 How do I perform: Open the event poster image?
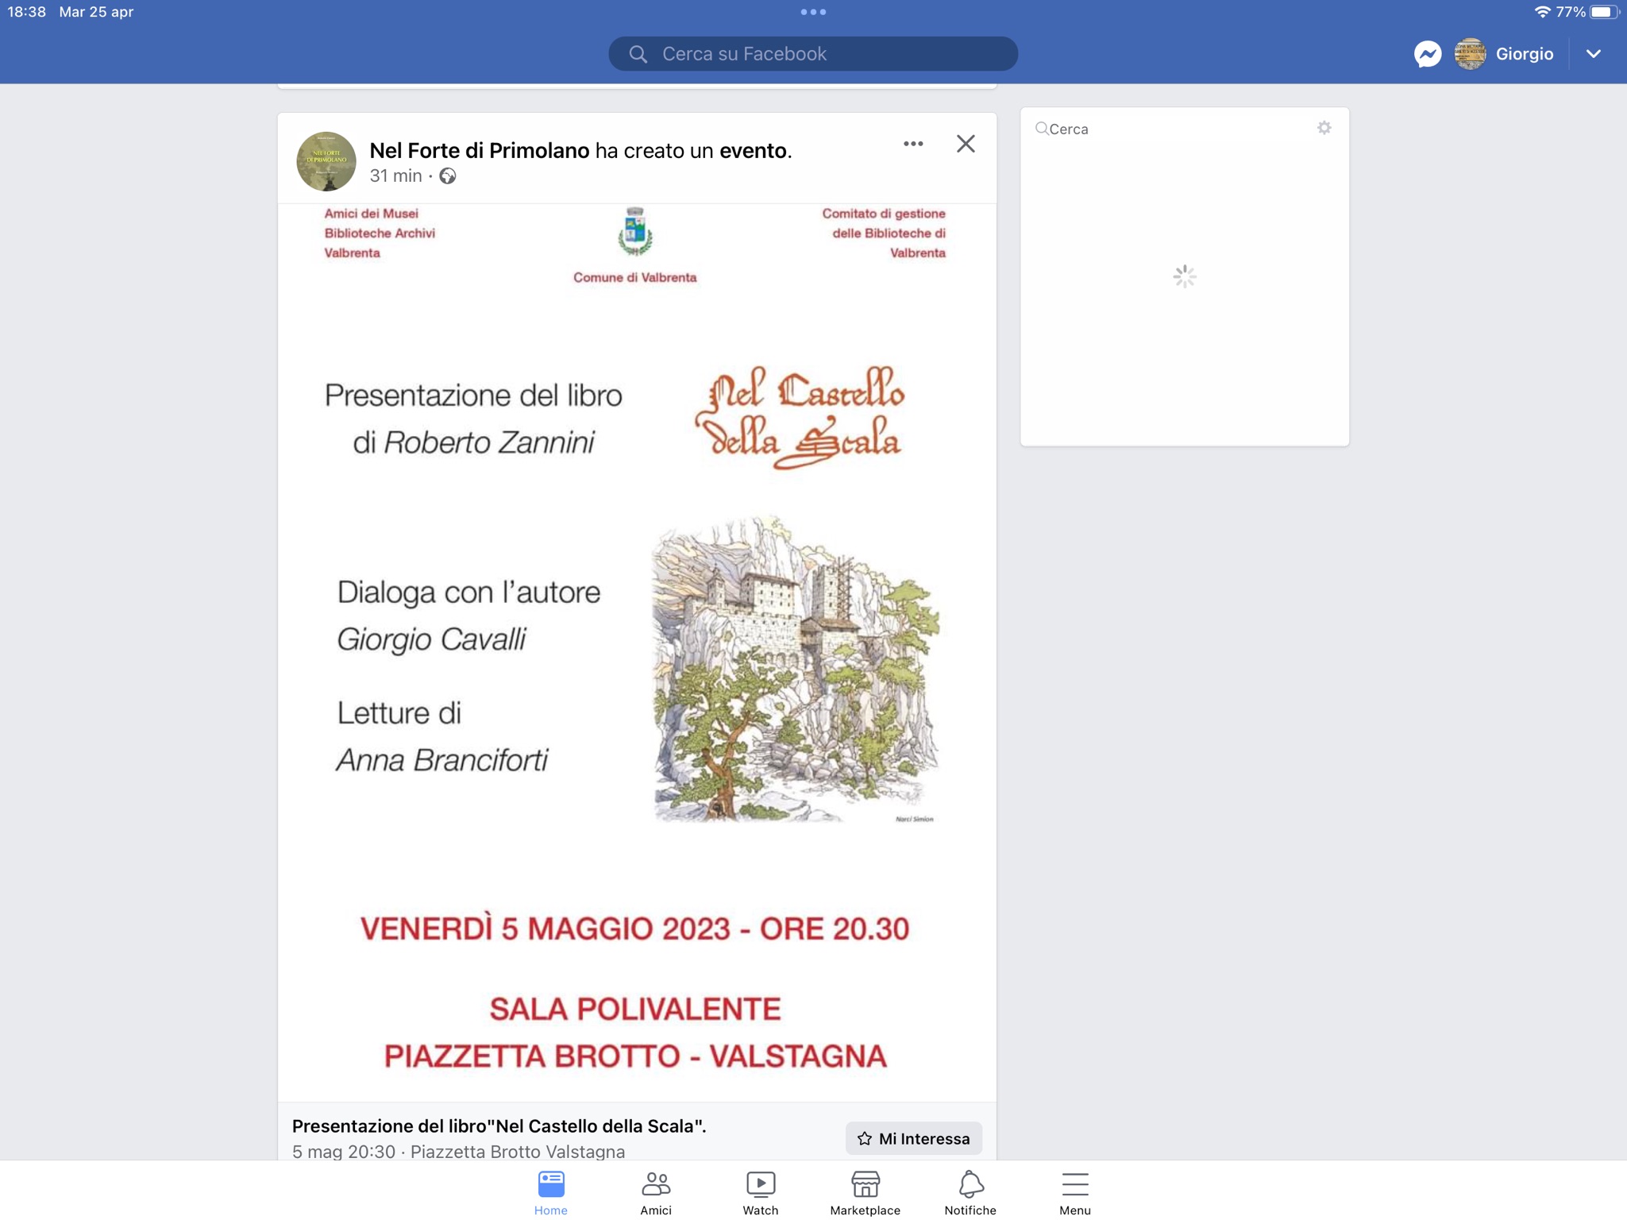click(637, 652)
